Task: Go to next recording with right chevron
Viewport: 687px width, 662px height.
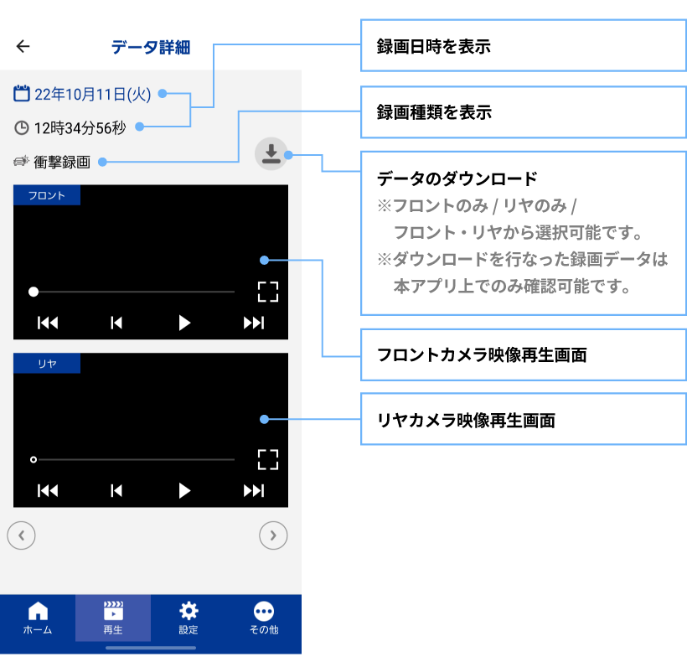Action: (273, 535)
